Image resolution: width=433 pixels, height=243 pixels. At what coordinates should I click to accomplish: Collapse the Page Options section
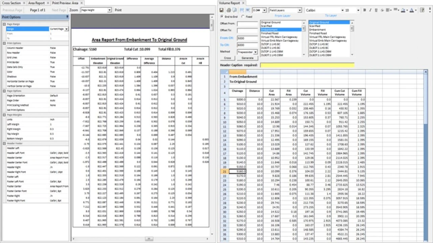pos(4,91)
